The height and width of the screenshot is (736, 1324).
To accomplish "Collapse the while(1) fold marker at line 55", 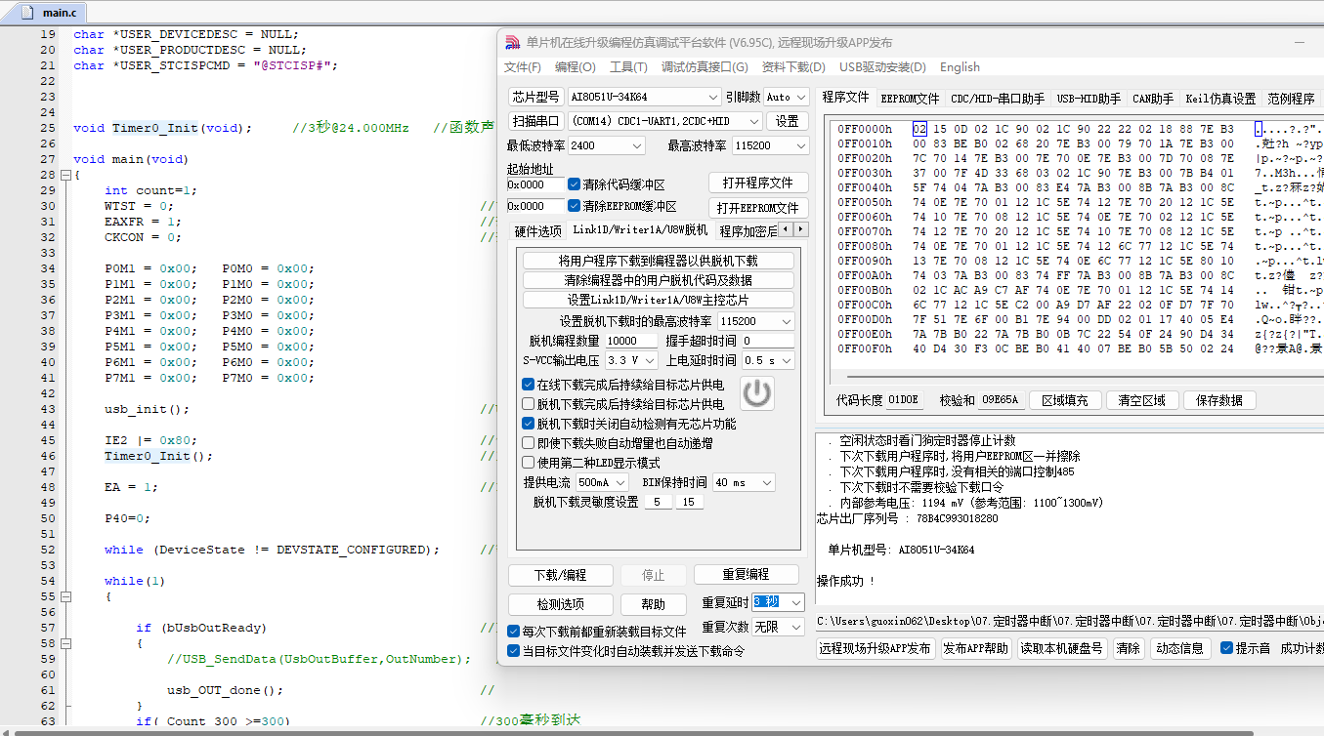I will coord(65,596).
